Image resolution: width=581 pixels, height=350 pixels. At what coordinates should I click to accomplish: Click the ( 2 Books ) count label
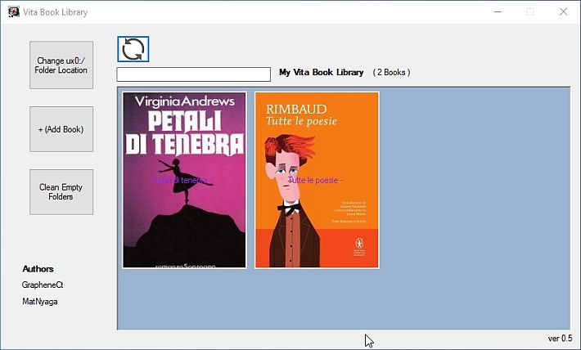(x=391, y=72)
